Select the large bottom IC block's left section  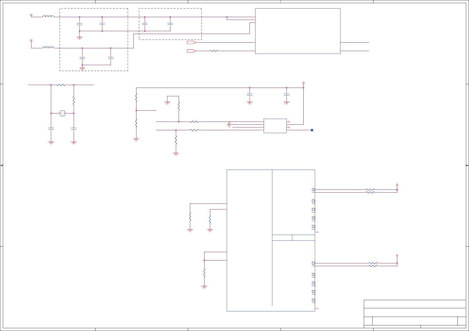pos(249,240)
